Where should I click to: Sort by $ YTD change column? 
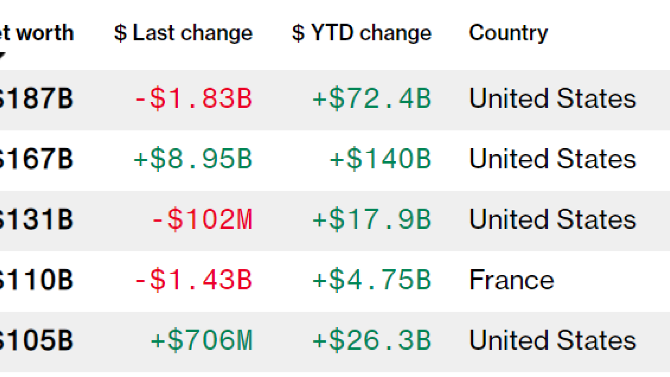(361, 33)
